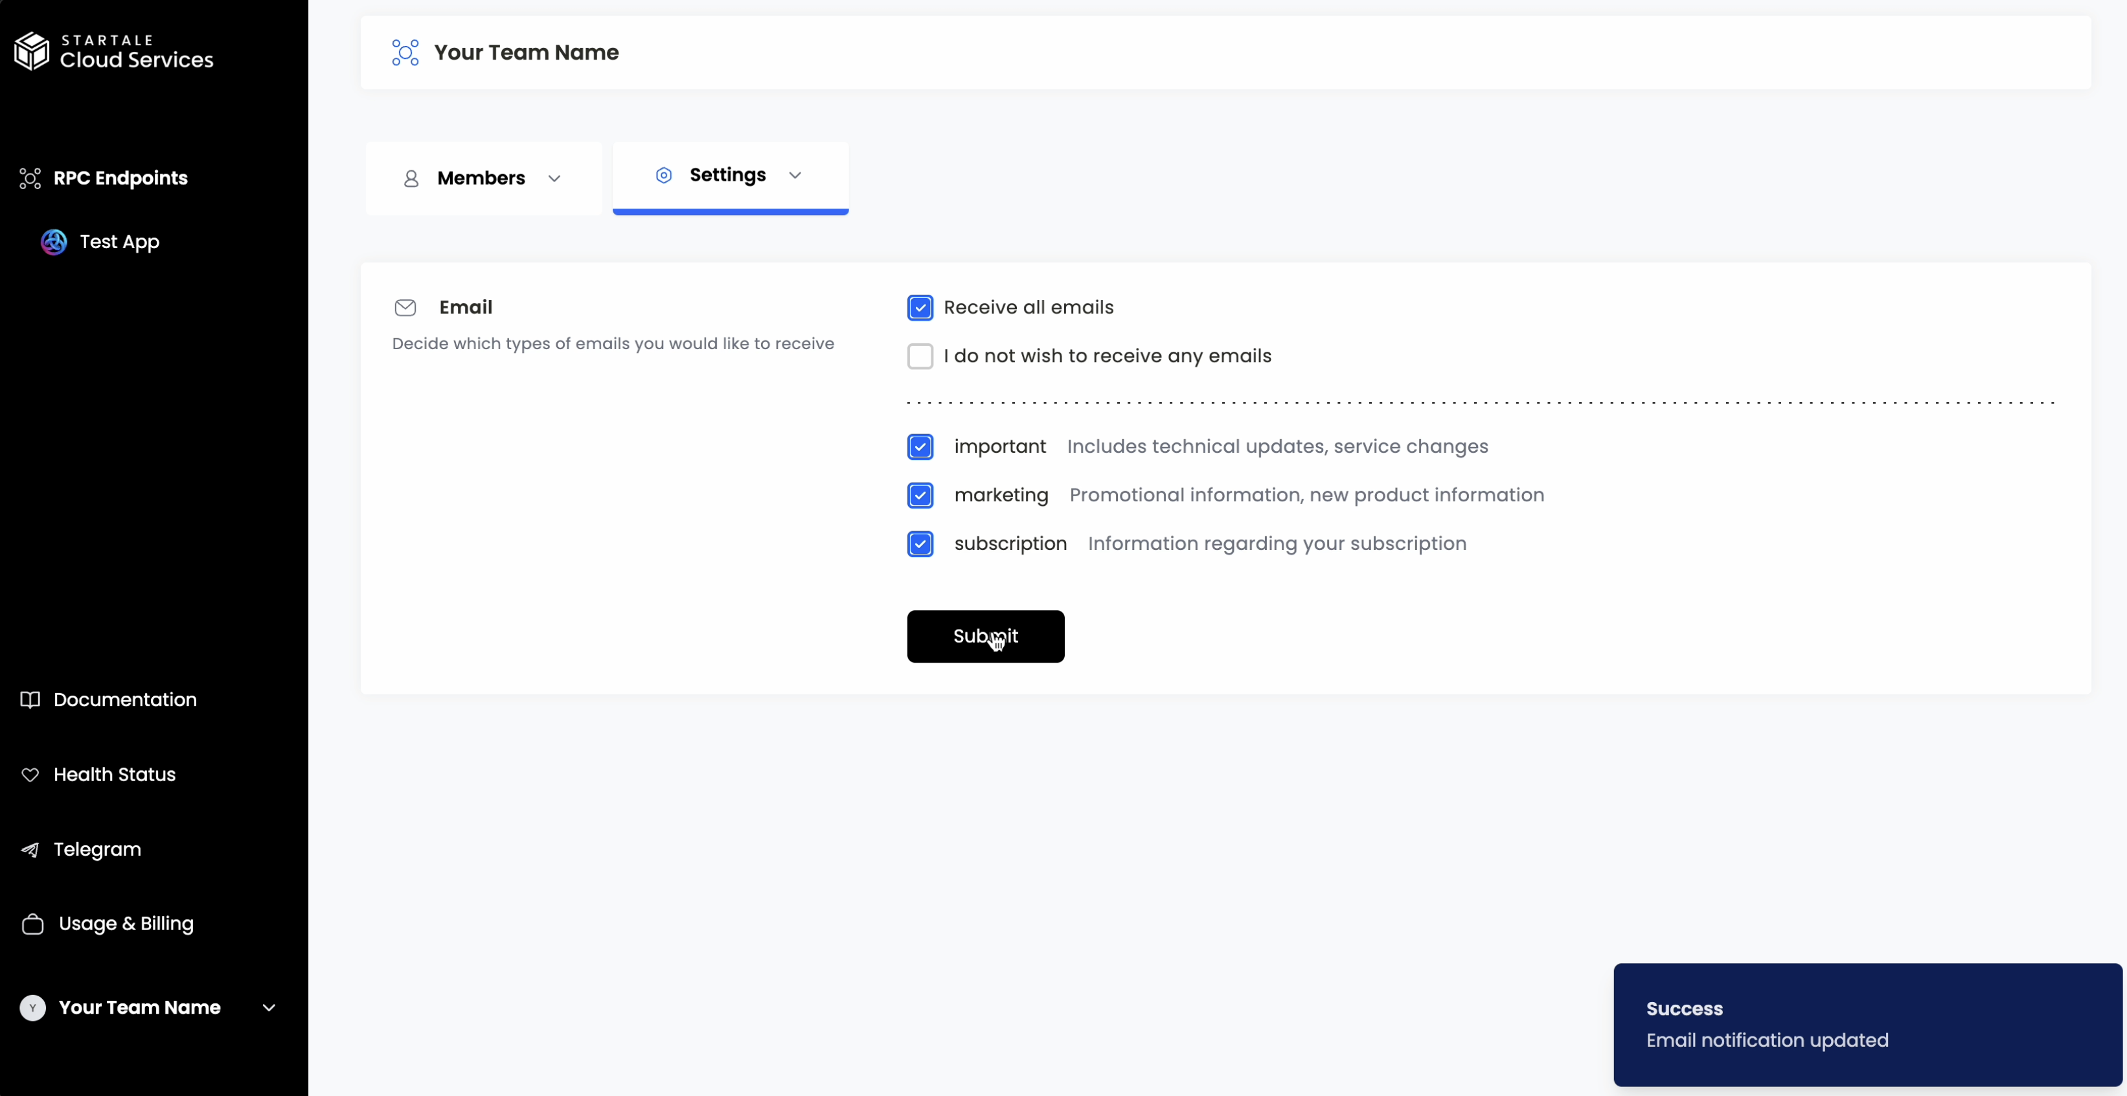This screenshot has height=1096, width=2127.
Task: Uncheck Receive all emails checkbox
Action: click(x=920, y=308)
